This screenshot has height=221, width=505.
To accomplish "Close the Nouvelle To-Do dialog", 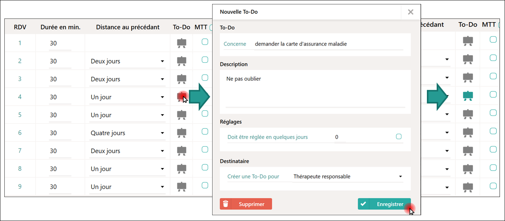I will point(411,12).
